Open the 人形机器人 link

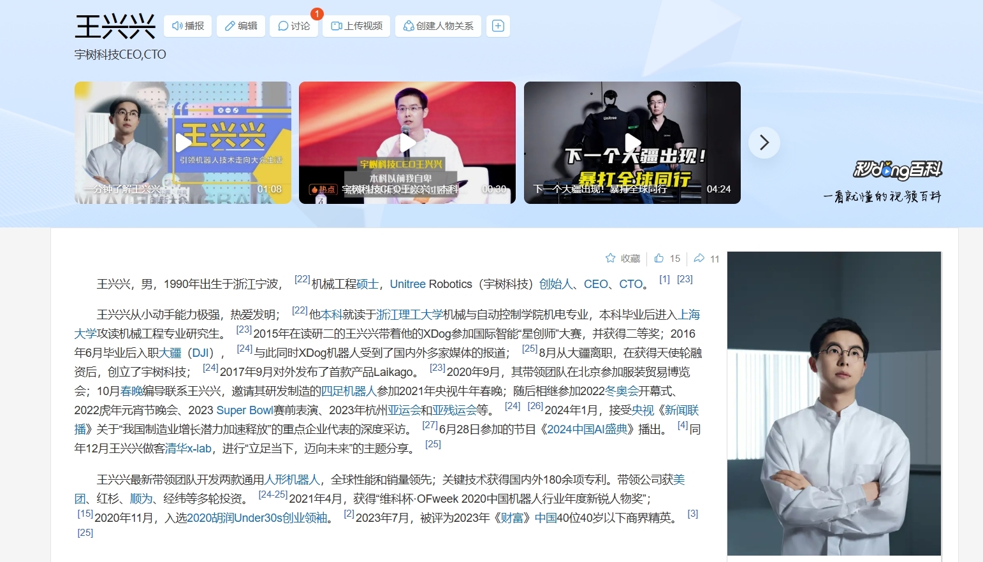click(293, 480)
